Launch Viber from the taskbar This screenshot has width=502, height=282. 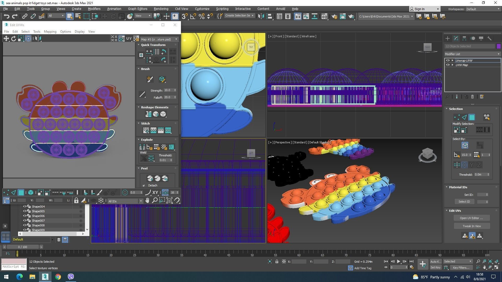coord(71,277)
